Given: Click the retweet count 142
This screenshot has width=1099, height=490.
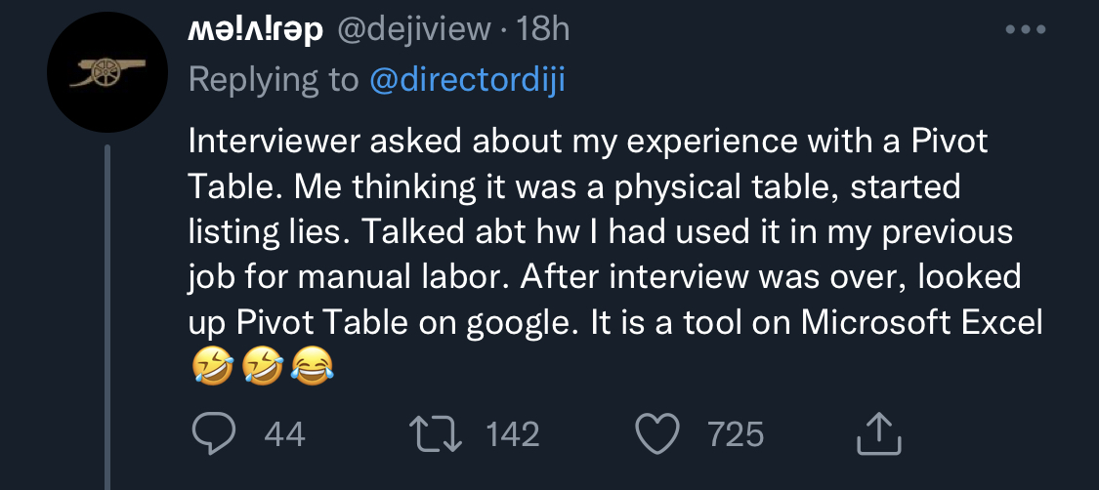Looking at the screenshot, I should pyautogui.click(x=513, y=434).
